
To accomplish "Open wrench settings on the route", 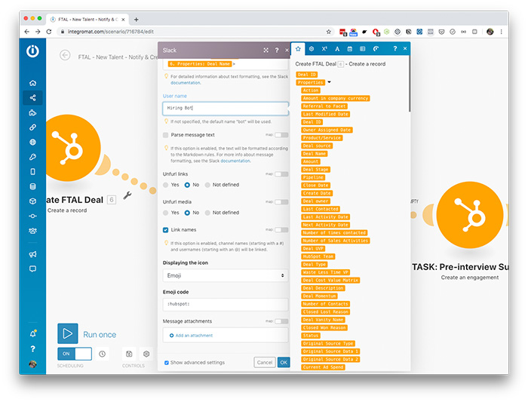I will [127, 195].
